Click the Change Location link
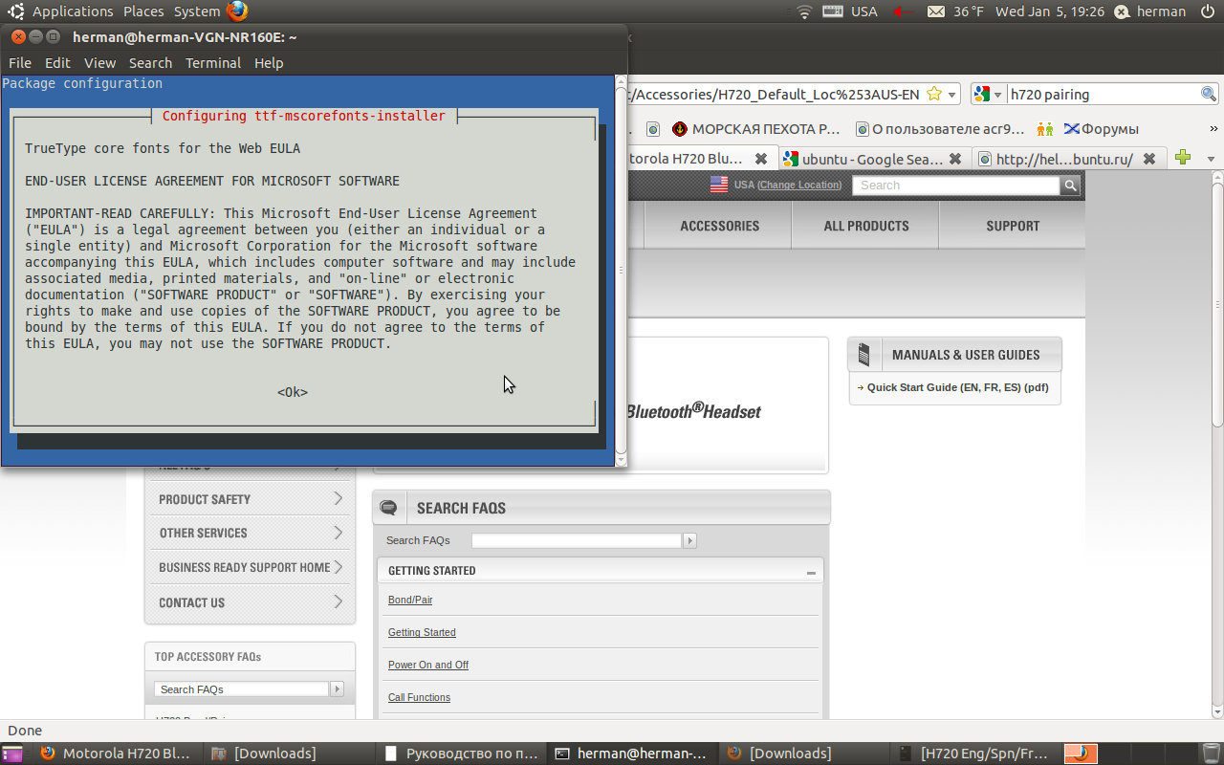This screenshot has height=765, width=1224. pyautogui.click(x=800, y=185)
